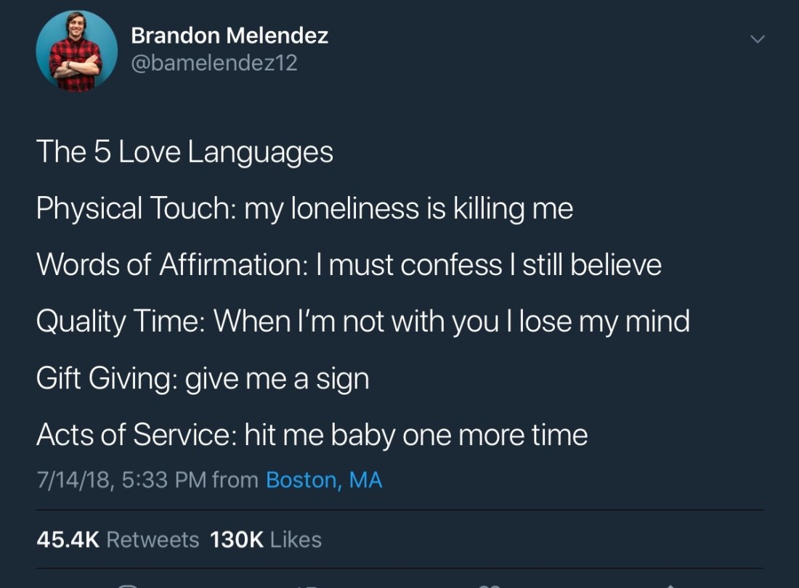View the 45.4K Retweets list
799x588 pixels.
118,539
